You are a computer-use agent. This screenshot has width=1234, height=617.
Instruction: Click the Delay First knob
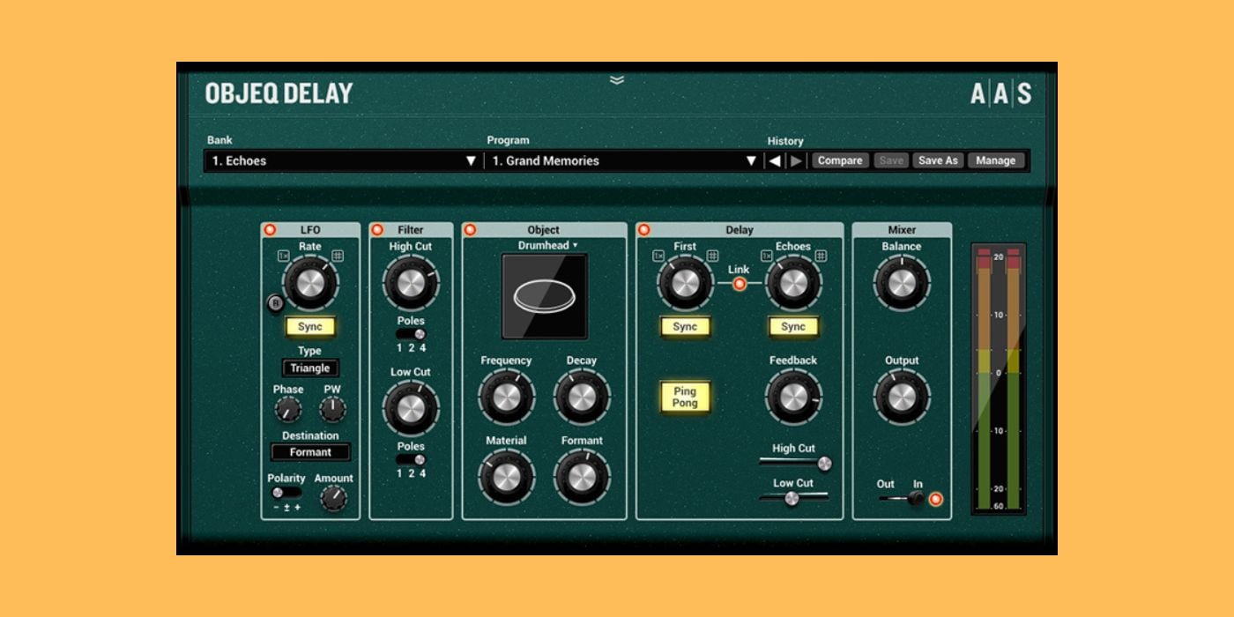pyautogui.click(x=685, y=283)
